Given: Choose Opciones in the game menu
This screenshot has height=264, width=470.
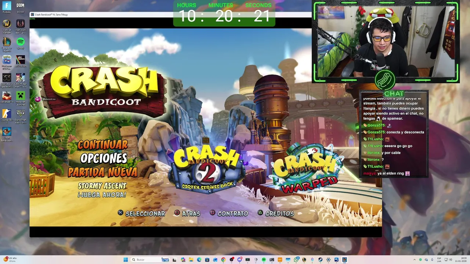Looking at the screenshot, I should coord(104,158).
